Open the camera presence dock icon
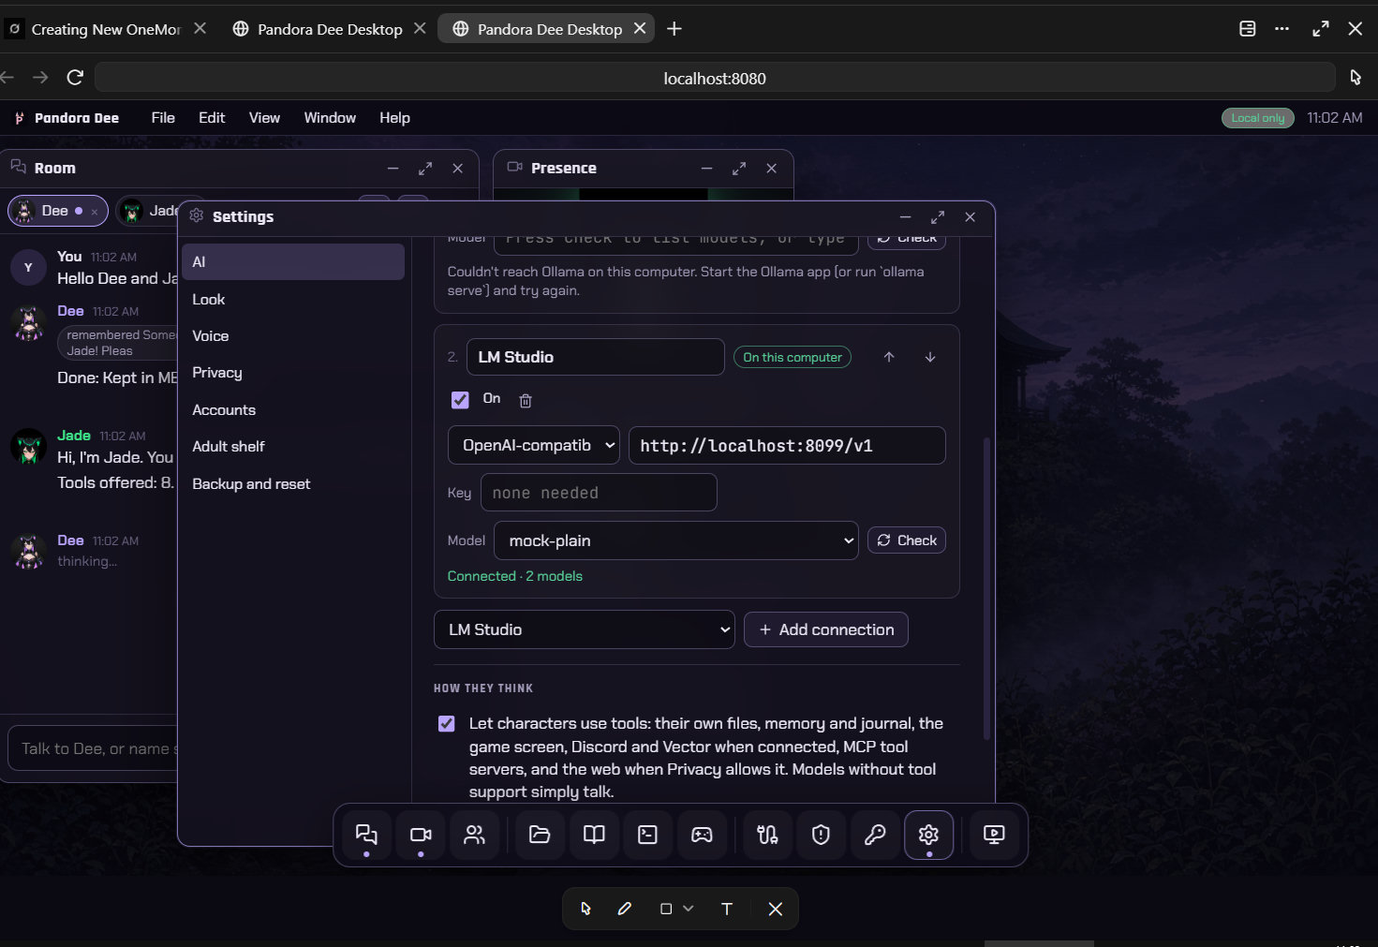 [421, 835]
